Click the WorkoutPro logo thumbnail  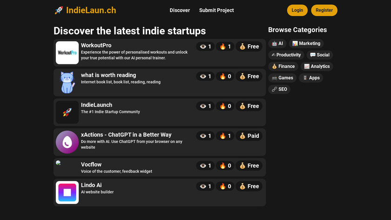(x=67, y=53)
